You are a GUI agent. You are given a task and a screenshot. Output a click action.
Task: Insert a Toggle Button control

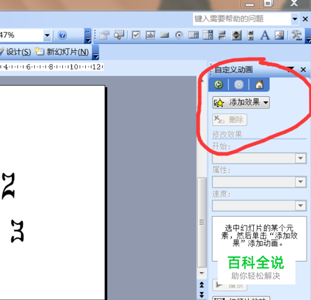tap(222, 35)
